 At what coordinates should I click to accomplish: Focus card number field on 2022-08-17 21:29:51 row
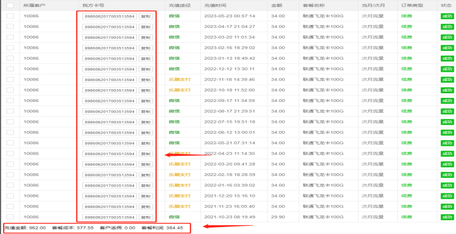coord(110,112)
